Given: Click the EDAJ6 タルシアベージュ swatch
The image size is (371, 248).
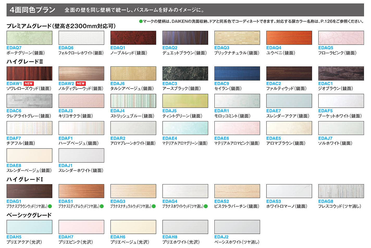Looking at the screenshot, I should (x=133, y=73).
